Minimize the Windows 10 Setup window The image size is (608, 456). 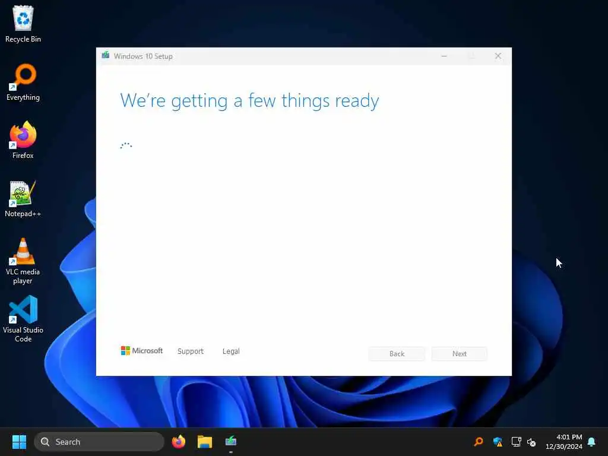click(x=444, y=56)
